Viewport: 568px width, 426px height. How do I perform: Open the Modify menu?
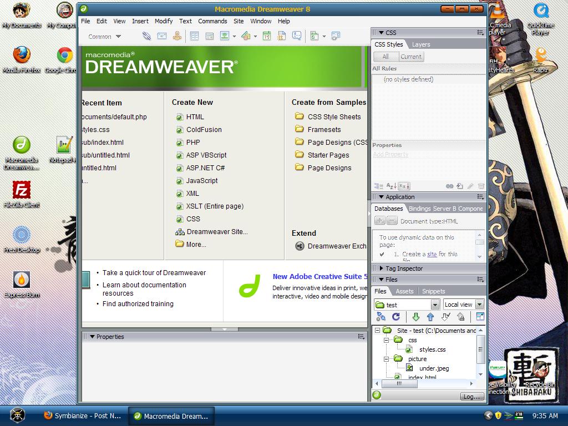click(x=164, y=21)
